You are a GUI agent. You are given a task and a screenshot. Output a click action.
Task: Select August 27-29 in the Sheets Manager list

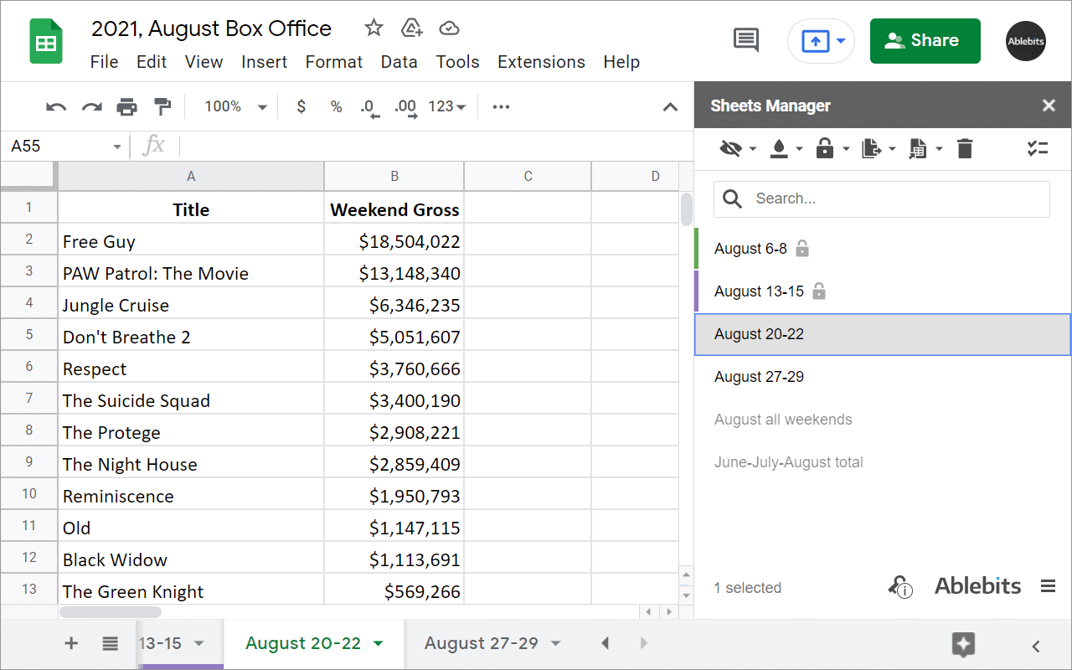pos(759,376)
